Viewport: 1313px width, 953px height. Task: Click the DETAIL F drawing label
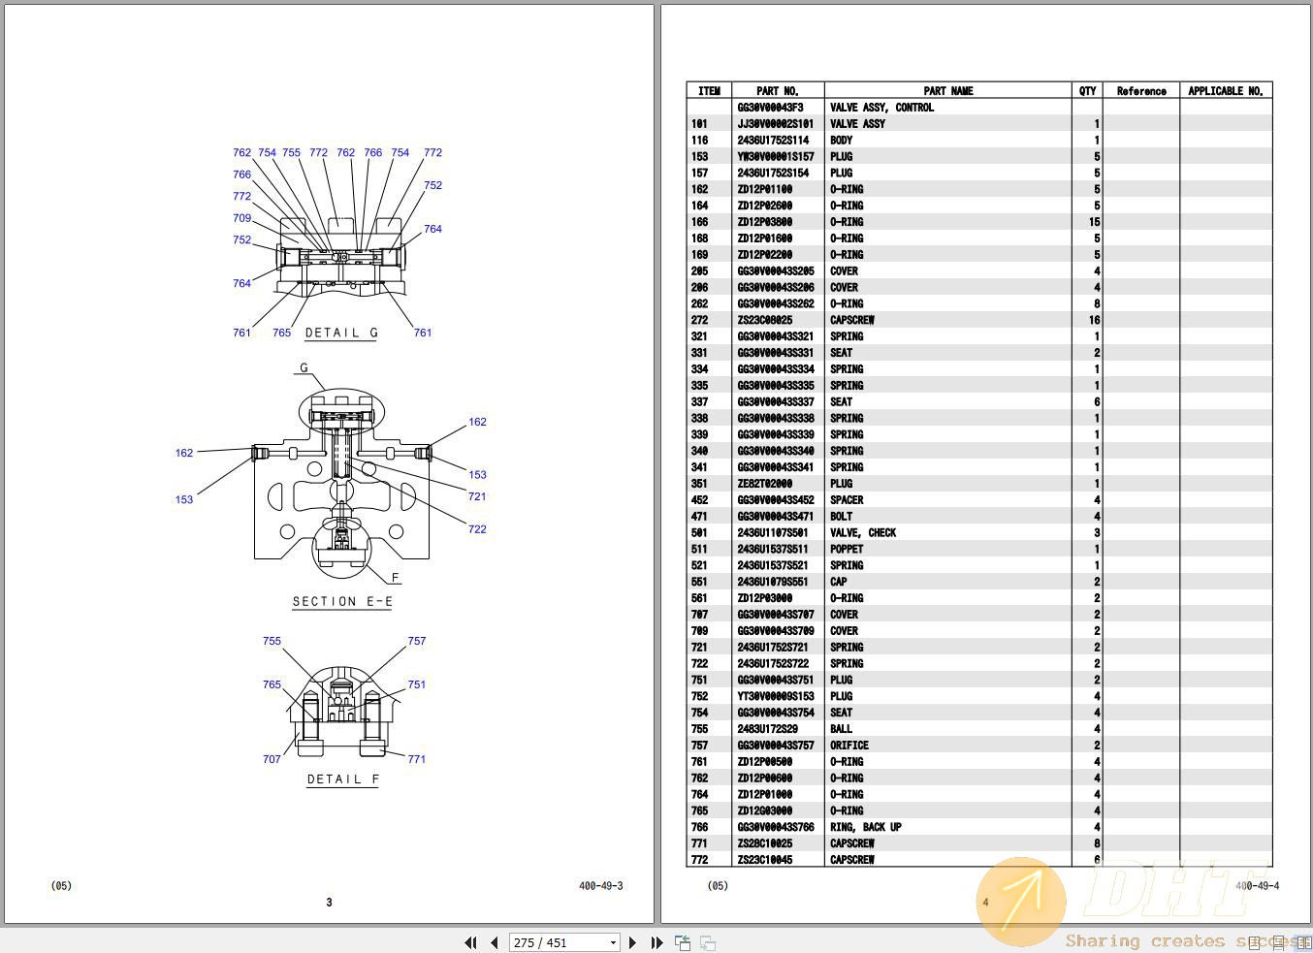(343, 778)
